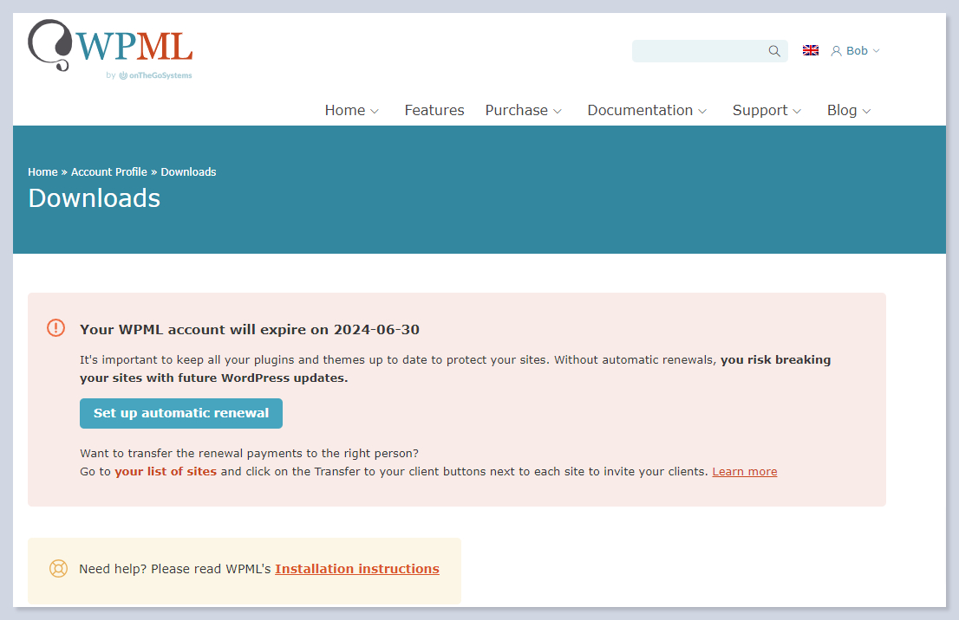Click the Learn more link
This screenshot has width=959, height=620.
click(x=745, y=472)
